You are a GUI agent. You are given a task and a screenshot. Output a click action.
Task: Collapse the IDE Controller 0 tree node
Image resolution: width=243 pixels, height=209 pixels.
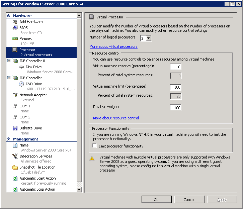point(9,61)
